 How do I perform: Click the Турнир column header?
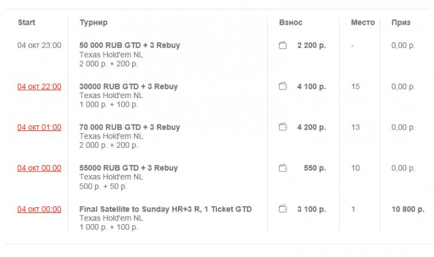[x=94, y=23]
